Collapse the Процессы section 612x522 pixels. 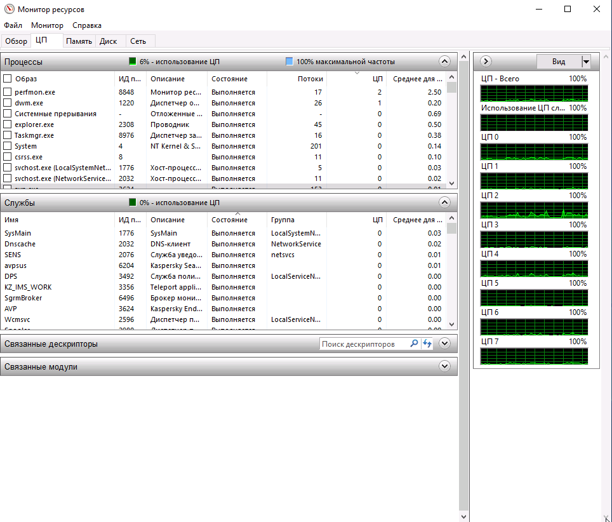[x=444, y=62]
